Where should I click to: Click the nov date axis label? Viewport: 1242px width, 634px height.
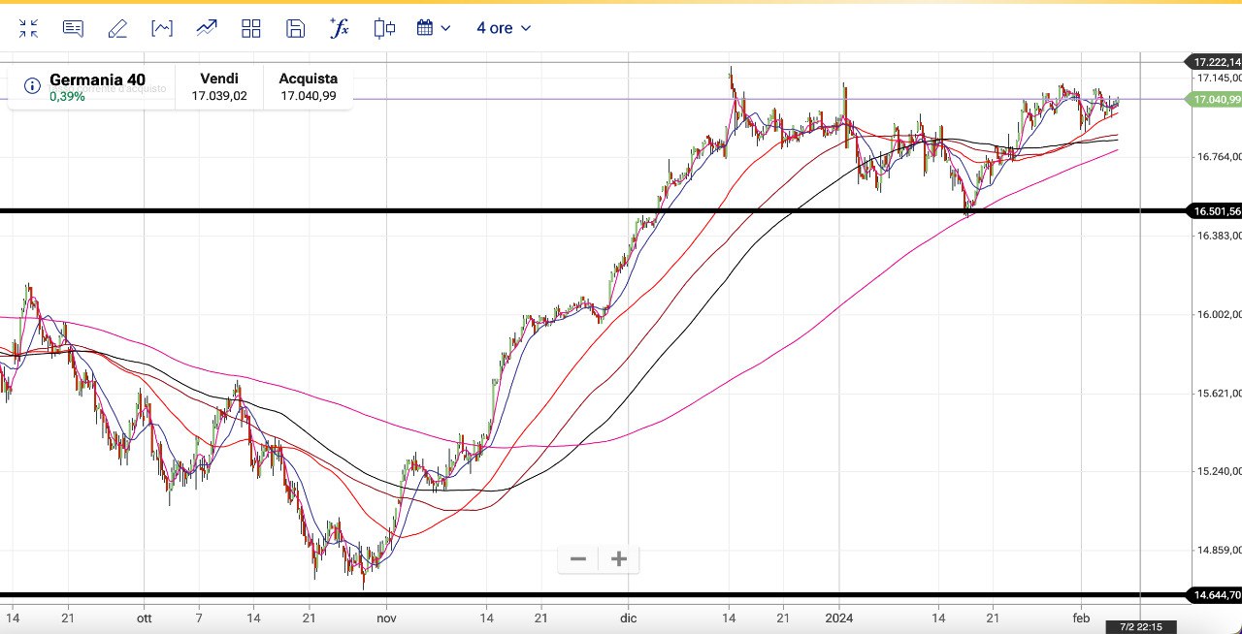point(386,617)
